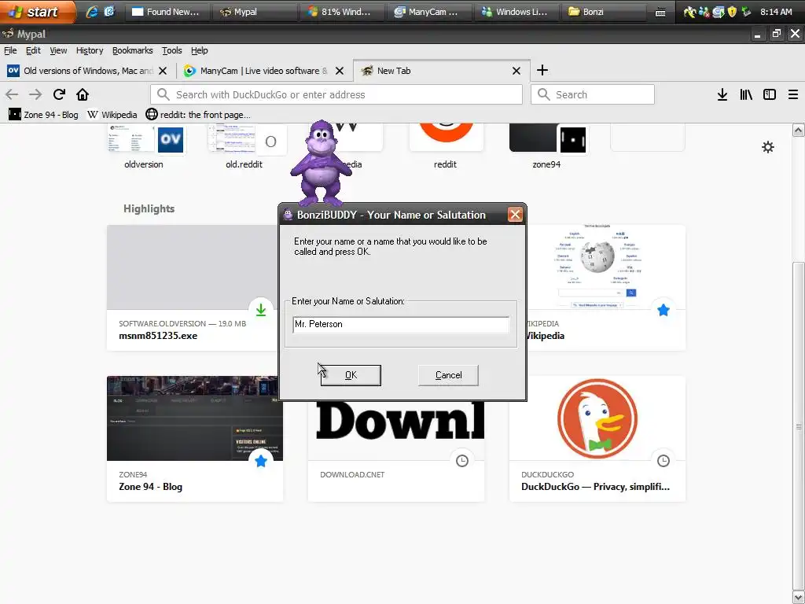This screenshot has height=604, width=805.
Task: Click the DuckDuckGo address bar
Action: pyautogui.click(x=336, y=94)
